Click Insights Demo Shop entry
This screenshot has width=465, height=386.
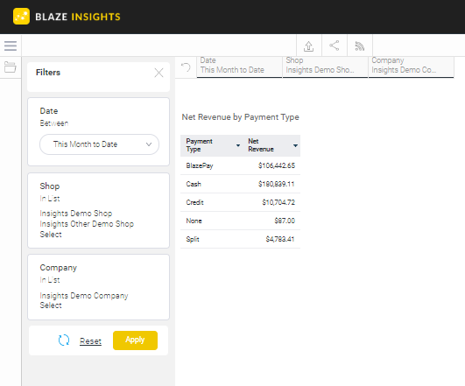coord(76,214)
